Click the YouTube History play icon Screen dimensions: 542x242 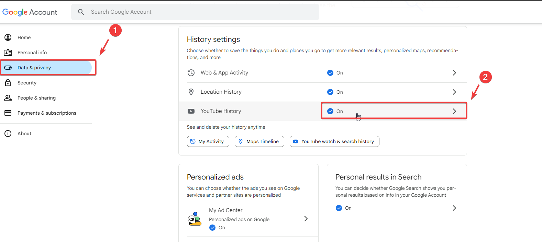click(x=191, y=111)
